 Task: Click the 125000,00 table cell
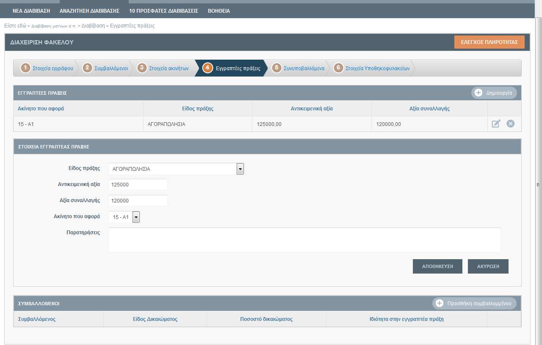(312, 124)
